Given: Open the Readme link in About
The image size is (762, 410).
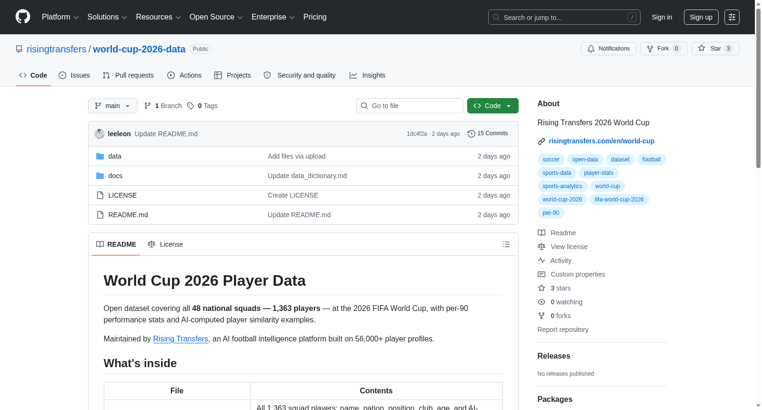Looking at the screenshot, I should point(557,233).
